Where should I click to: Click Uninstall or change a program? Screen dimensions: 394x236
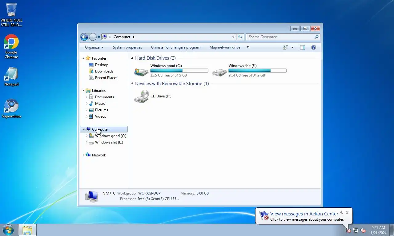coord(176,47)
